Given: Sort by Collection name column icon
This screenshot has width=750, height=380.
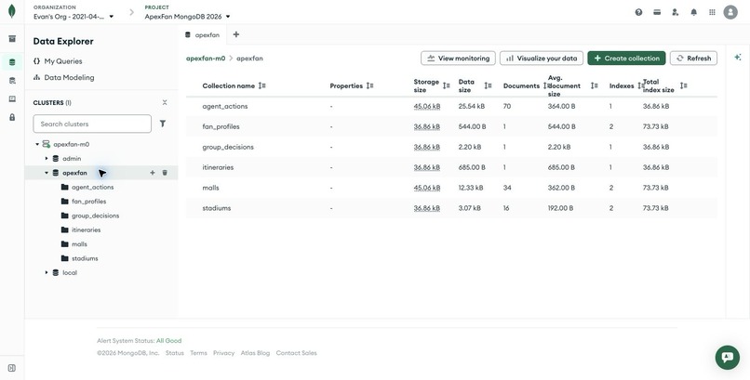Looking at the screenshot, I should click(261, 85).
